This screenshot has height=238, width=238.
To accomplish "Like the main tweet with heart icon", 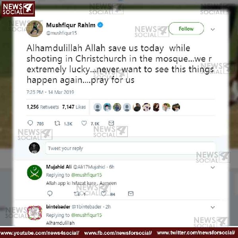I will click(84, 123).
